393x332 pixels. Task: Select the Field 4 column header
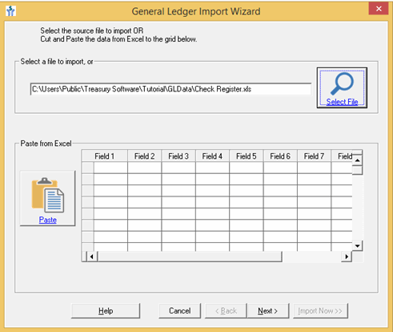tap(212, 156)
